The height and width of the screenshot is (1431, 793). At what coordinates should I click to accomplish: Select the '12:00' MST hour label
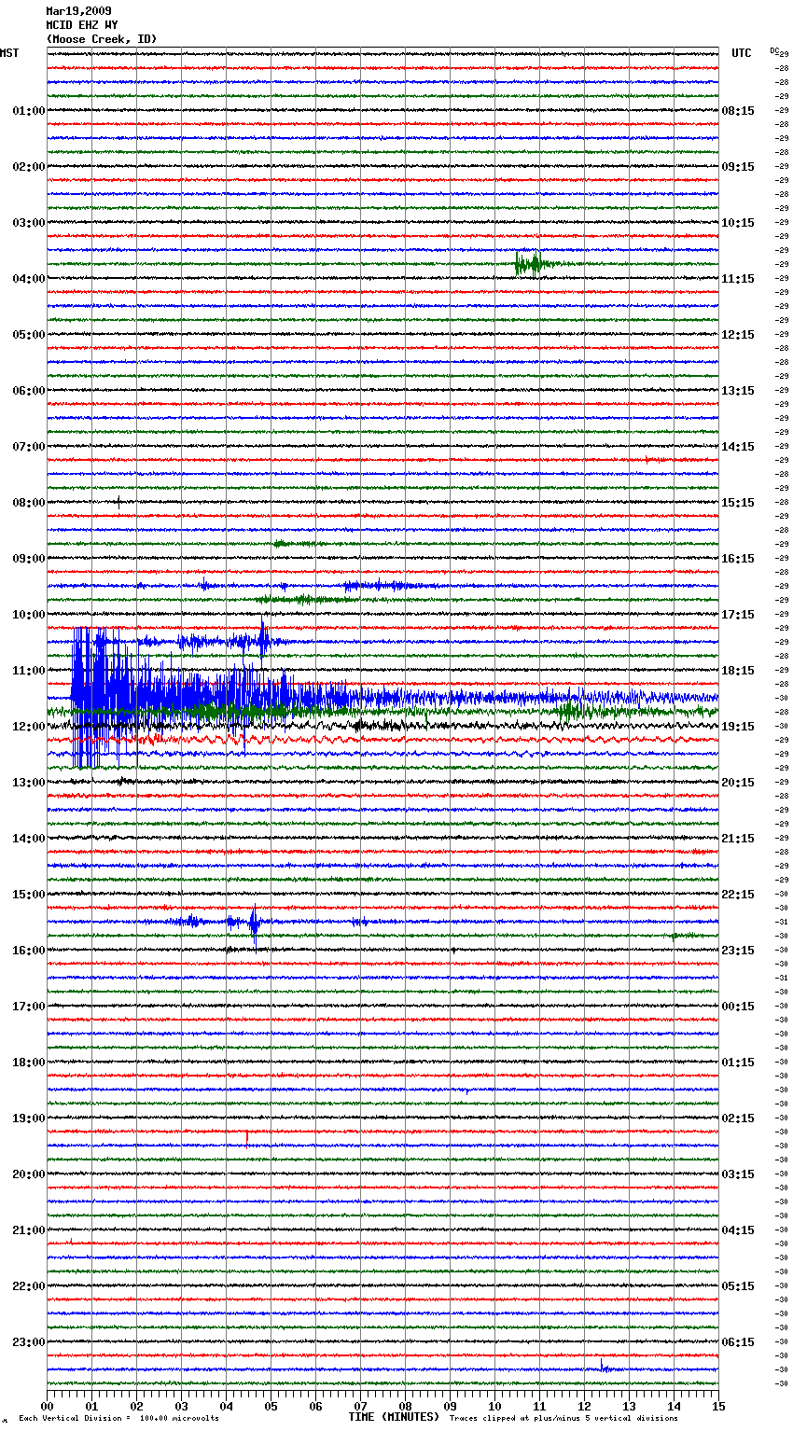coord(29,727)
